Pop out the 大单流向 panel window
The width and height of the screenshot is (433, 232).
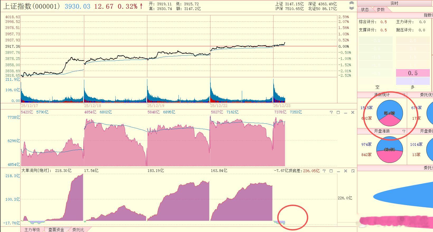[x=353, y=171]
